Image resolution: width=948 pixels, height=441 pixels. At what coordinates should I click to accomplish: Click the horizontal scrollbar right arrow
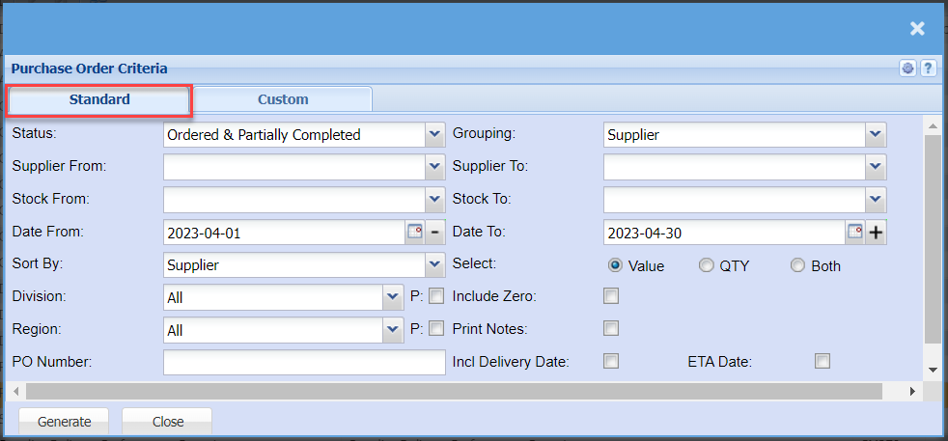pos(913,391)
